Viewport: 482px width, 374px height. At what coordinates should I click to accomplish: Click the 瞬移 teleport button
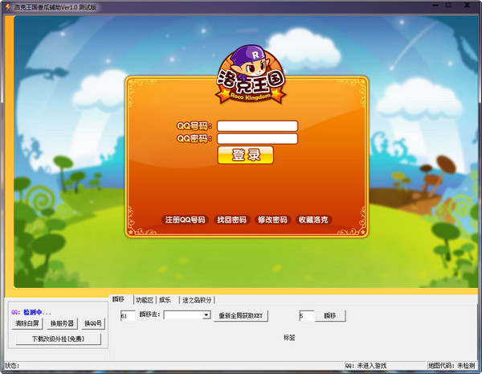pos(330,315)
